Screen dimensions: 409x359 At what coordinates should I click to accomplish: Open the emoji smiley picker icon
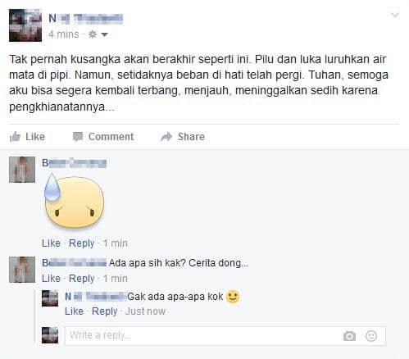tap(371, 336)
